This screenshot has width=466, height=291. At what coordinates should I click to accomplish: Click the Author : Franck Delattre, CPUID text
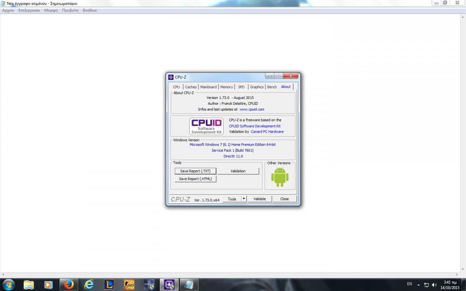233,104
